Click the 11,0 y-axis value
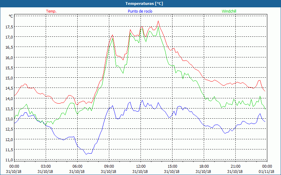Viewport: 281px width, 175px height. coord(9,160)
